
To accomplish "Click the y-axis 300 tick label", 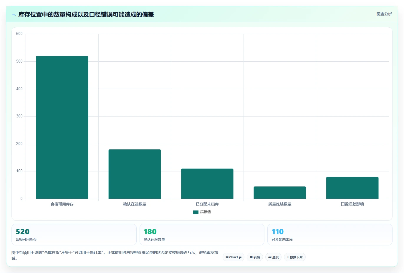I will pyautogui.click(x=19, y=116).
